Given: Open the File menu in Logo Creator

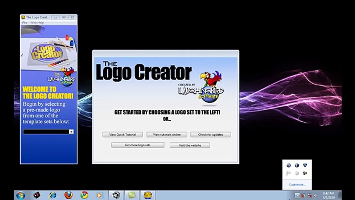Looking at the screenshot, I should pyautogui.click(x=24, y=22).
